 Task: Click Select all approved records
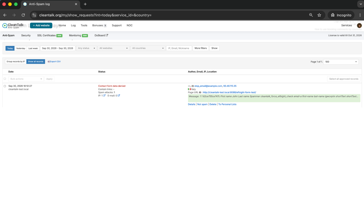point(344,79)
